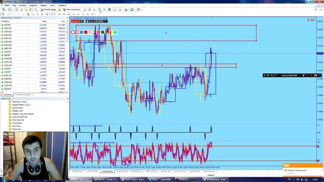Open Paint window in the taskbar
Screen dimensions: 324x182
[x=215, y=179]
